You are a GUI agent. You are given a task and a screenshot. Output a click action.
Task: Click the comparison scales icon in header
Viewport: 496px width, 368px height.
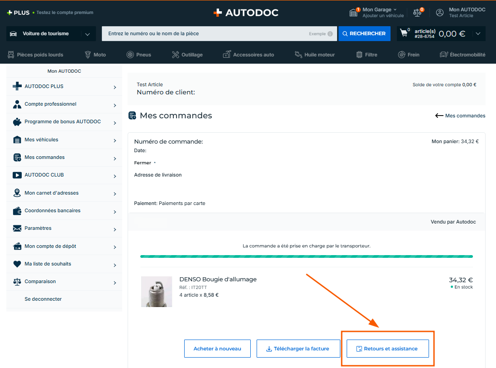[417, 13]
